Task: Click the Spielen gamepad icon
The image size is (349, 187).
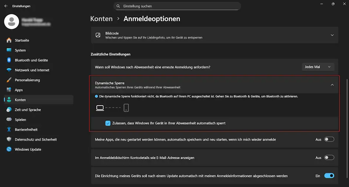Action: [x=9, y=119]
